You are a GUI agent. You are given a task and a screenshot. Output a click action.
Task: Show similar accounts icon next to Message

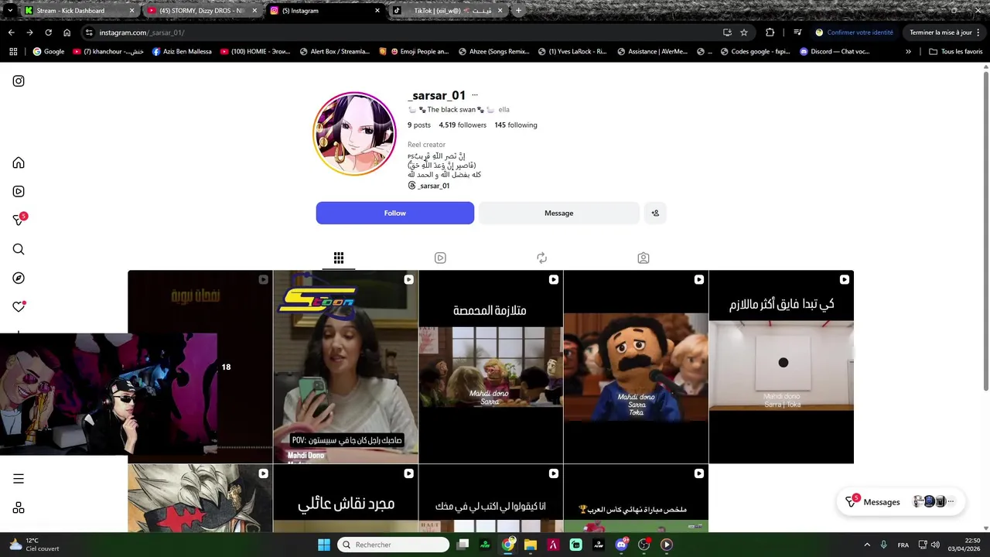click(x=655, y=214)
